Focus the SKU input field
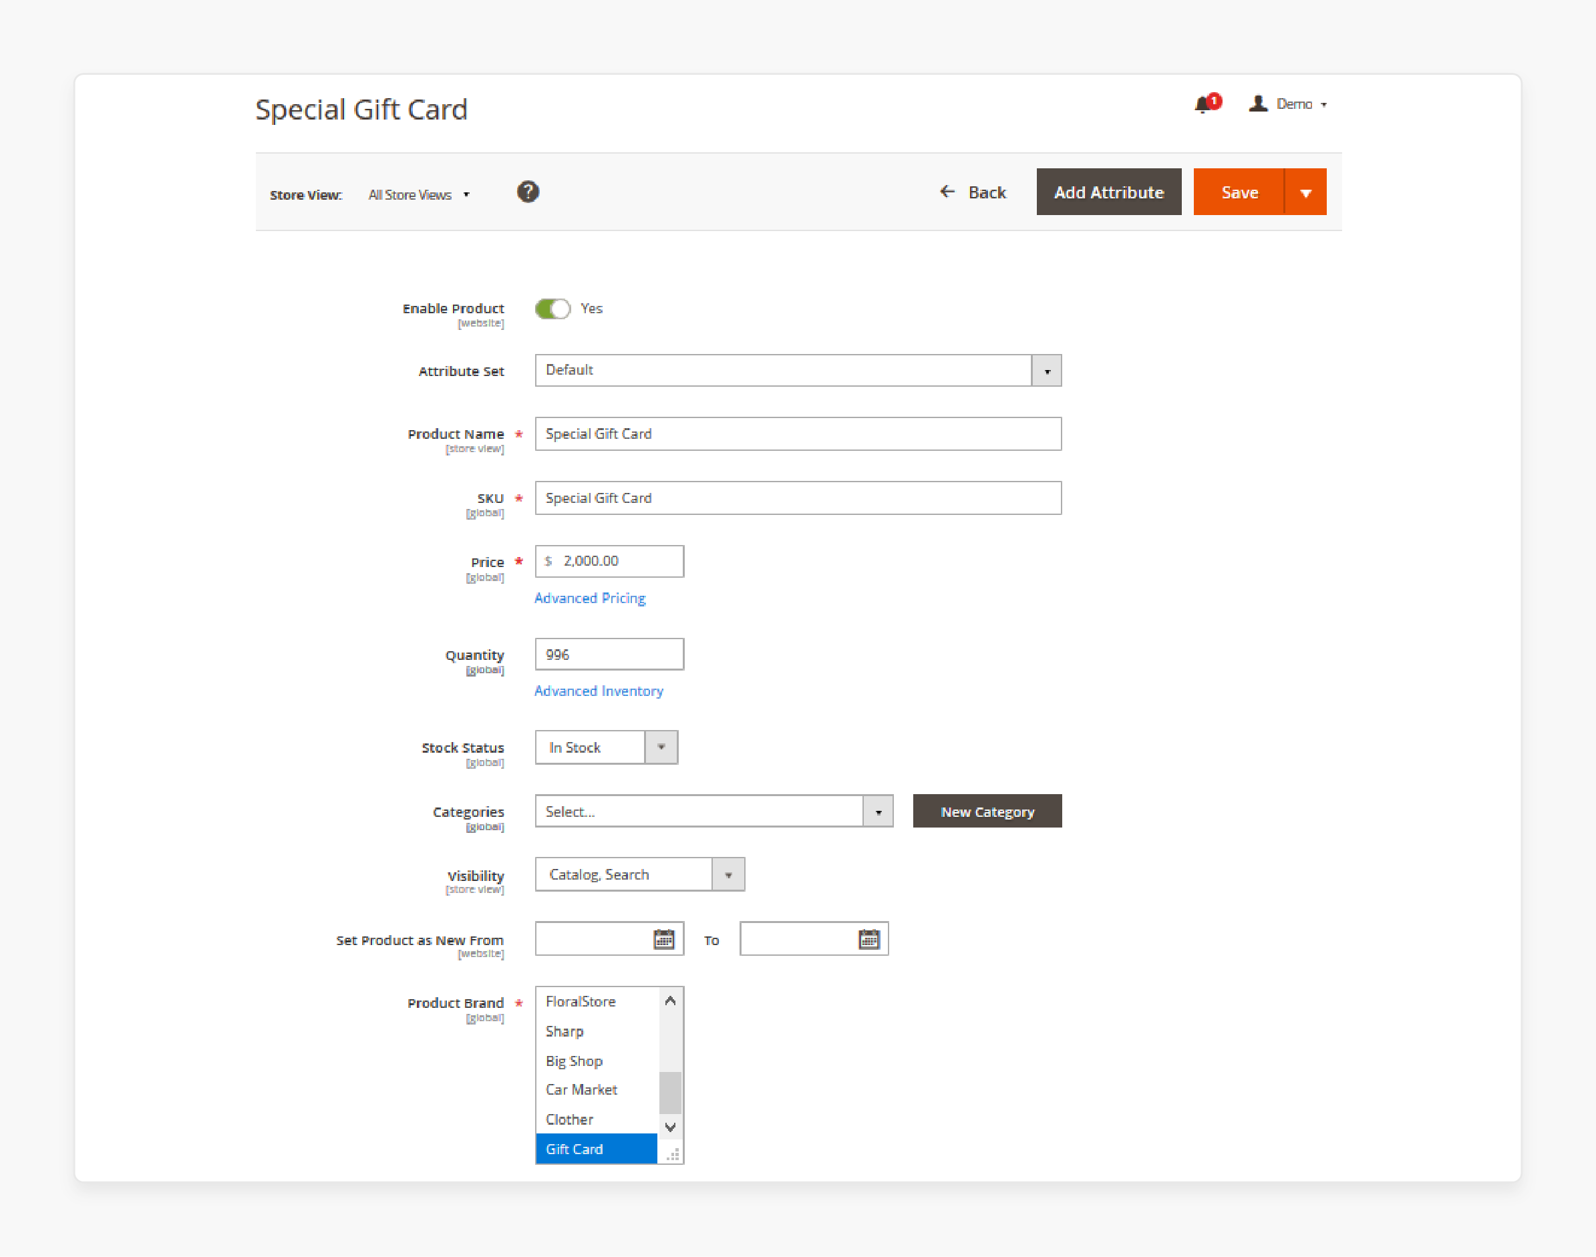The width and height of the screenshot is (1596, 1257). 798,498
